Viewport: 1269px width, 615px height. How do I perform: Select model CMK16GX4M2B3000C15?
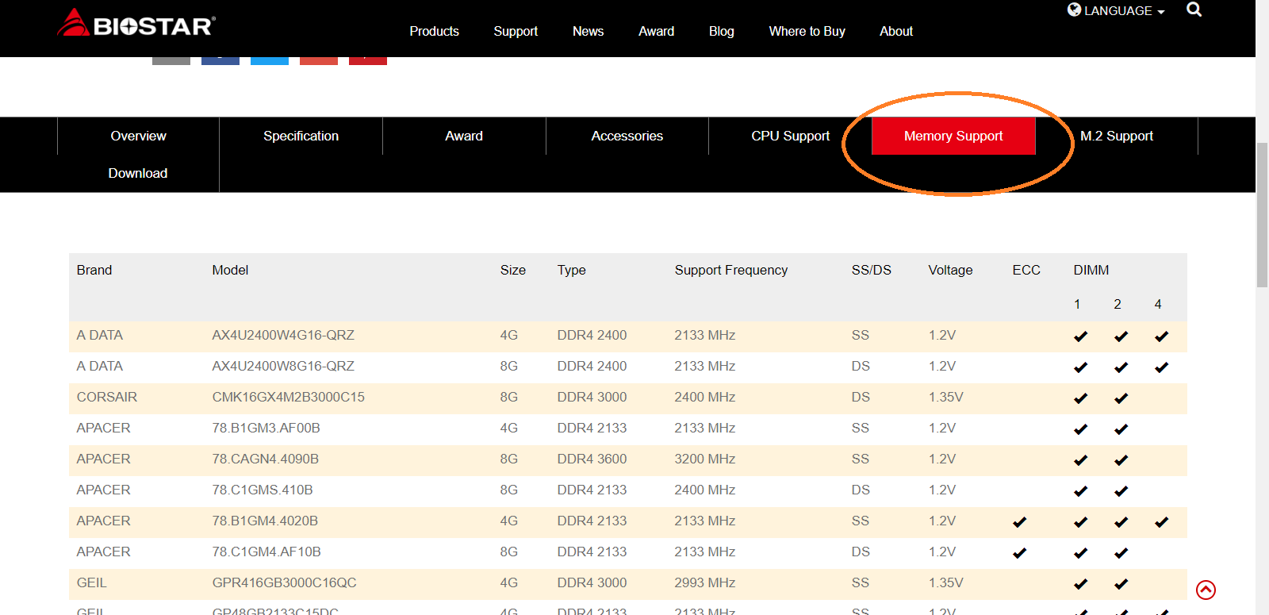point(288,397)
